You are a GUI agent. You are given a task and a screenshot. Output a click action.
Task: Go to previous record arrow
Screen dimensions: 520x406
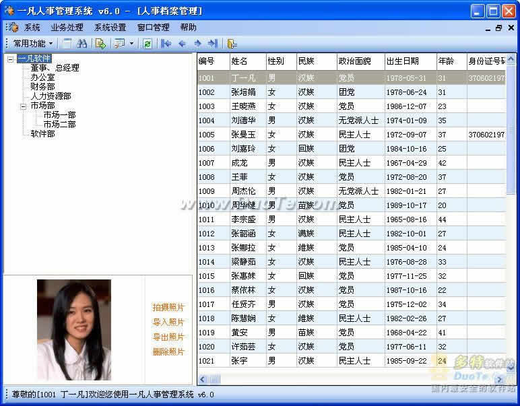(x=182, y=43)
